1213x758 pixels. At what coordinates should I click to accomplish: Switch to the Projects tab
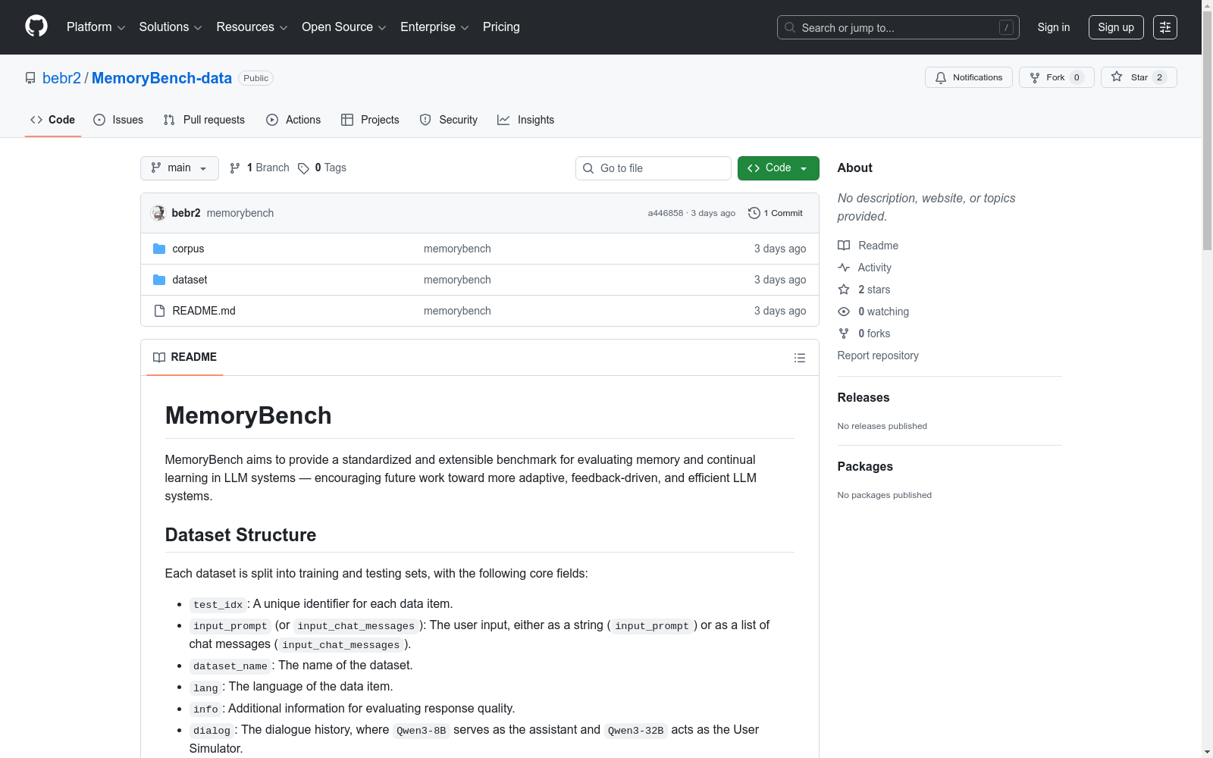[x=370, y=120]
